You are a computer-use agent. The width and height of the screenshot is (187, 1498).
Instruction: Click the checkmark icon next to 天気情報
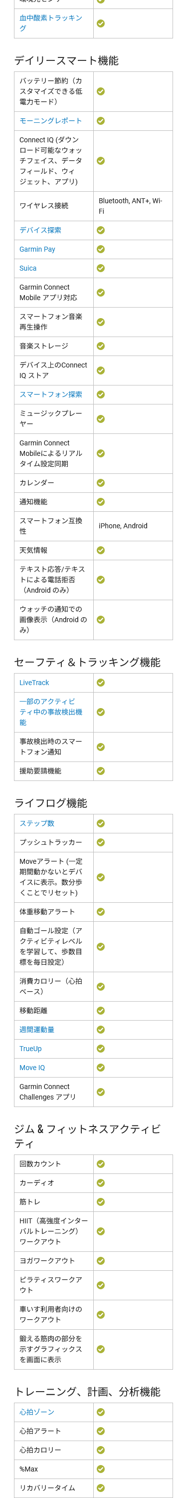point(100,550)
